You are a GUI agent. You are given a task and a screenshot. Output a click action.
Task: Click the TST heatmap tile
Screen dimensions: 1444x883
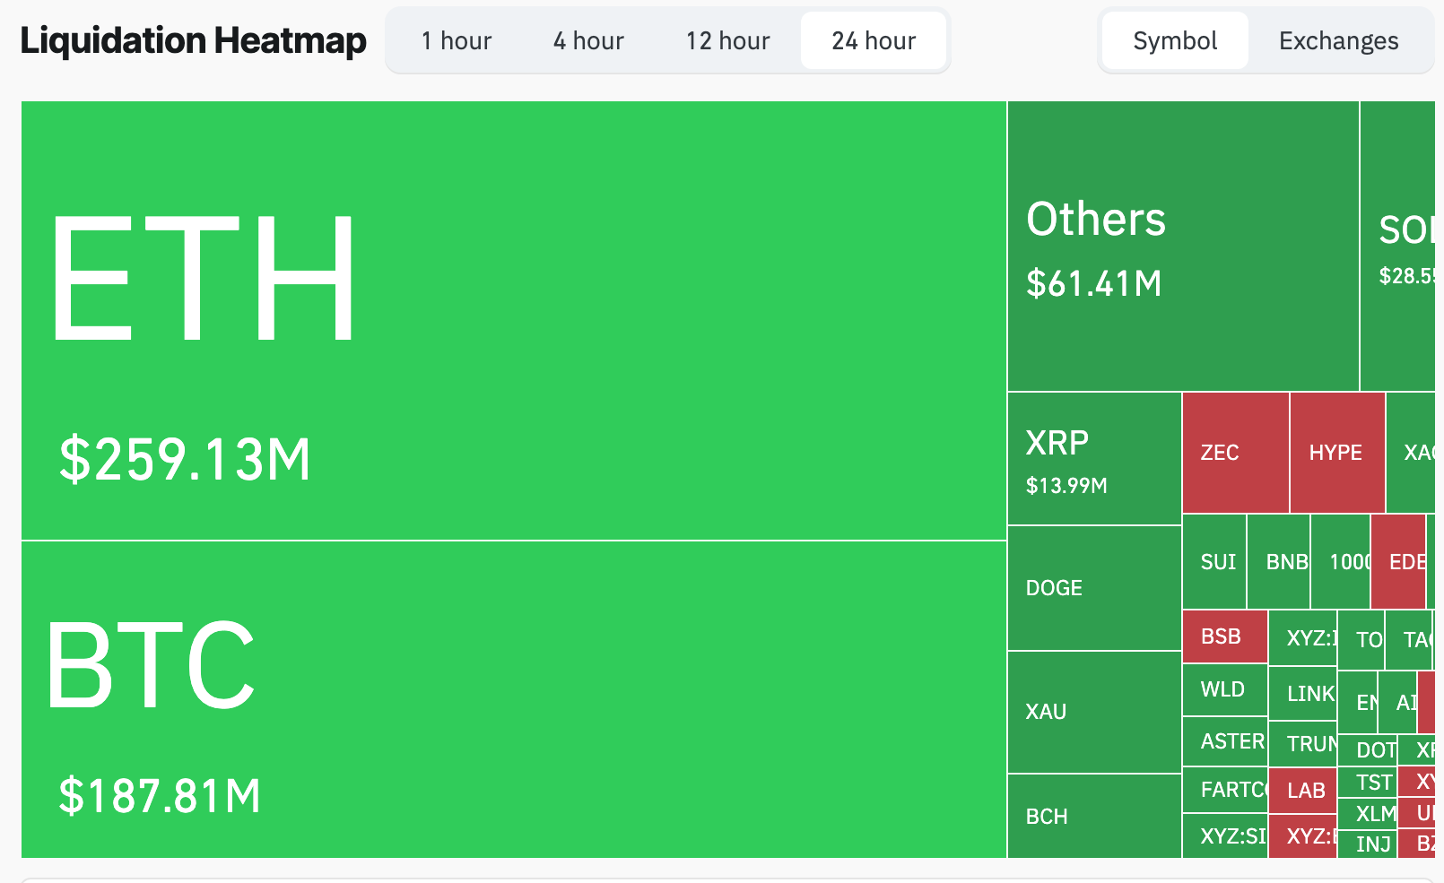pyautogui.click(x=1368, y=783)
